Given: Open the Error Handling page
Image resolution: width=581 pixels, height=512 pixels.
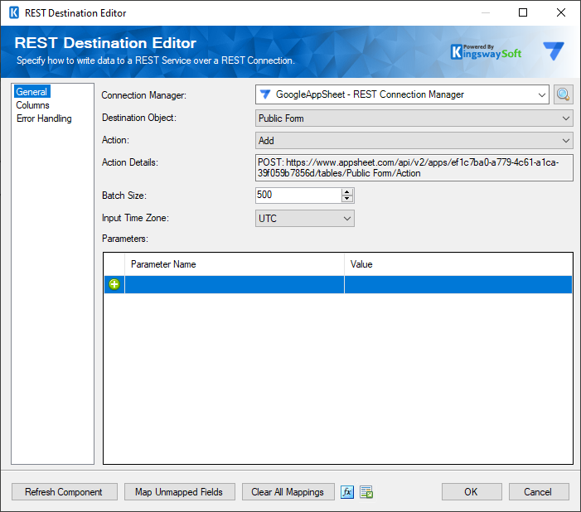Looking at the screenshot, I should (44, 118).
